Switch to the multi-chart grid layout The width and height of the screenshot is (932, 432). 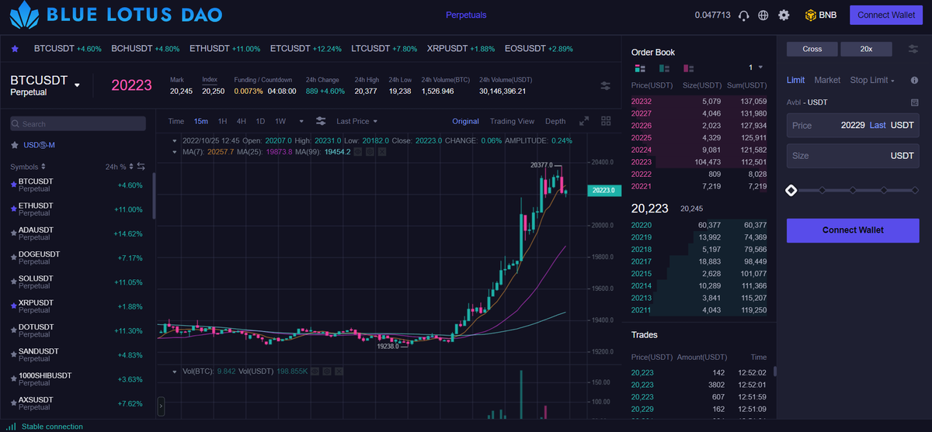tap(607, 121)
